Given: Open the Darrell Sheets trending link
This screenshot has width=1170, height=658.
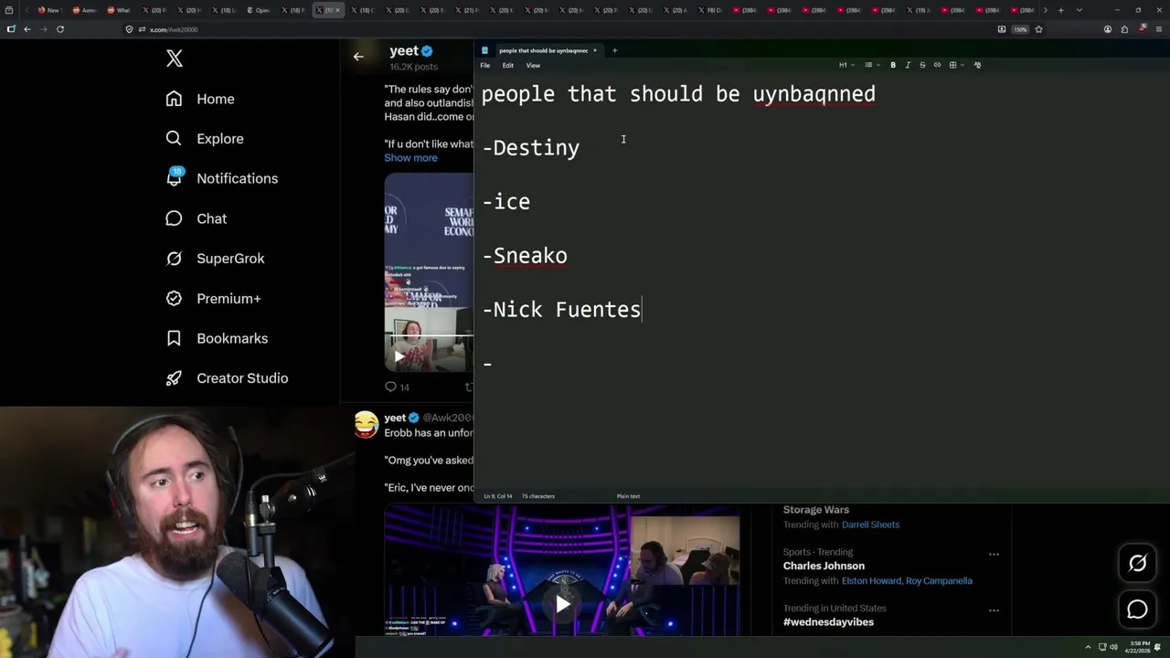Looking at the screenshot, I should pyautogui.click(x=870, y=525).
